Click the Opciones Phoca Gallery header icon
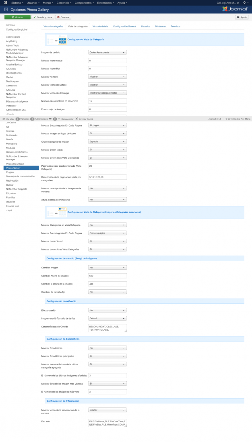Image resolution: width=252 pixels, height=442 pixels. pyautogui.click(x=6, y=10)
